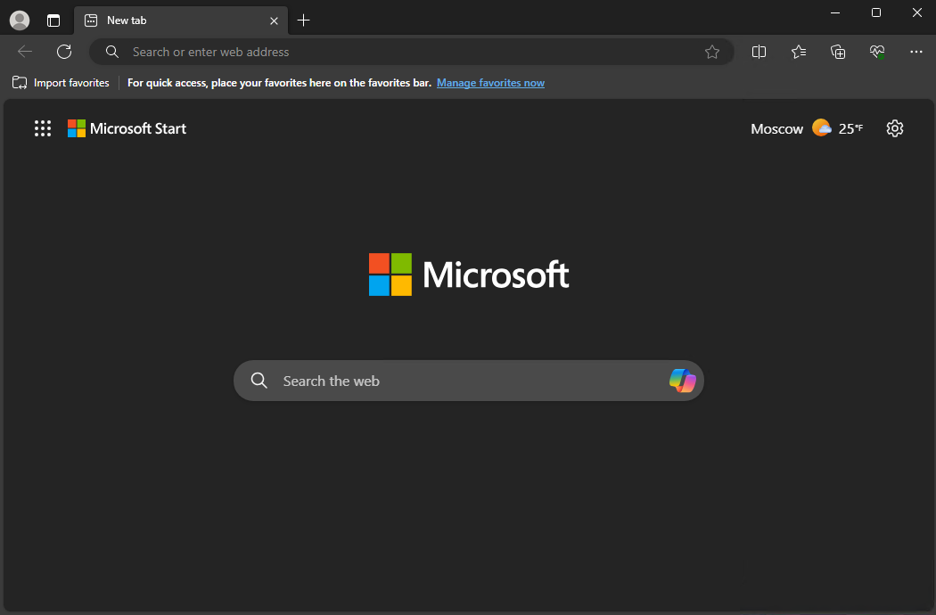Open the apps grid launcher
The width and height of the screenshot is (936, 615).
point(43,128)
